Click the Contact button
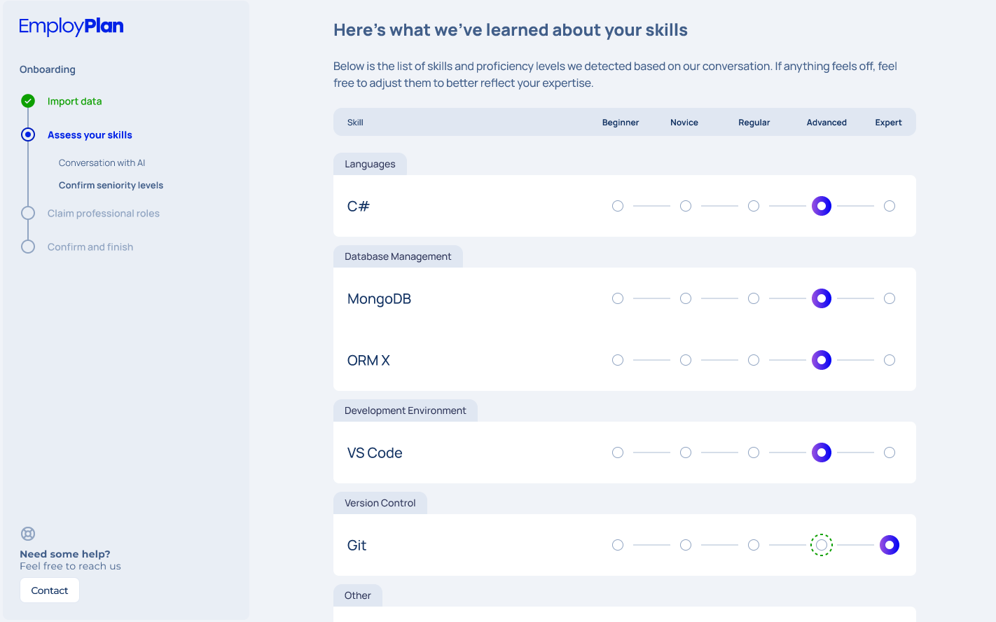Viewport: 996px width, 622px height. point(50,590)
